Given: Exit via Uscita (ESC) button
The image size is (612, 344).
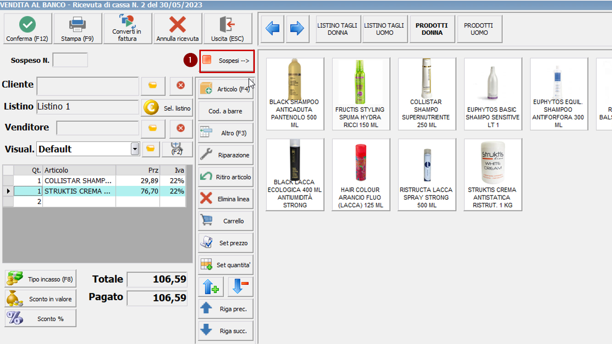Looking at the screenshot, I should 228,29.
